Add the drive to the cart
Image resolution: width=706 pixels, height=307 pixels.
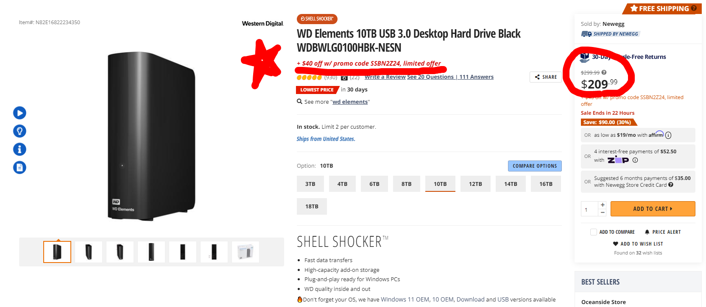coord(653,209)
